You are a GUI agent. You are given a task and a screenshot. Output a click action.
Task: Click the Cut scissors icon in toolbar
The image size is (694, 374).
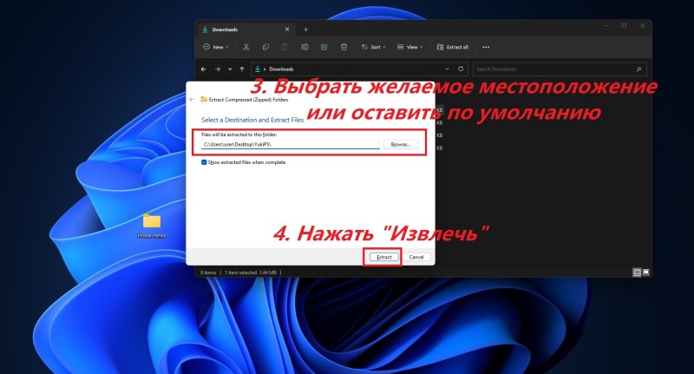246,47
